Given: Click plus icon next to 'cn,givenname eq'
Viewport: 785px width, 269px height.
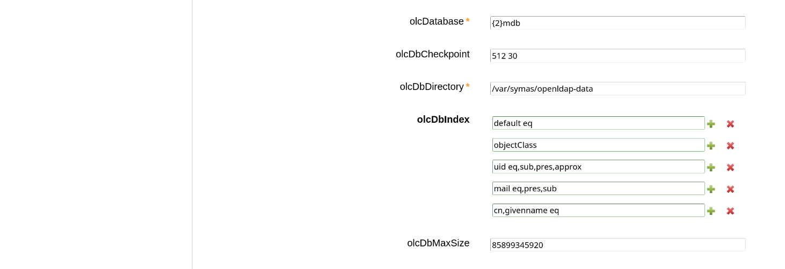Looking at the screenshot, I should (x=711, y=211).
